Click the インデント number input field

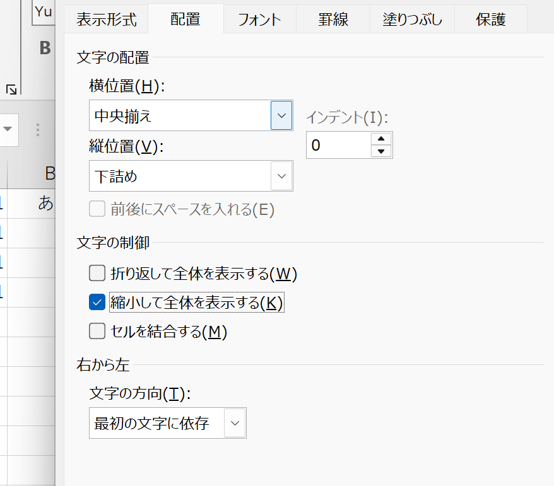point(339,145)
